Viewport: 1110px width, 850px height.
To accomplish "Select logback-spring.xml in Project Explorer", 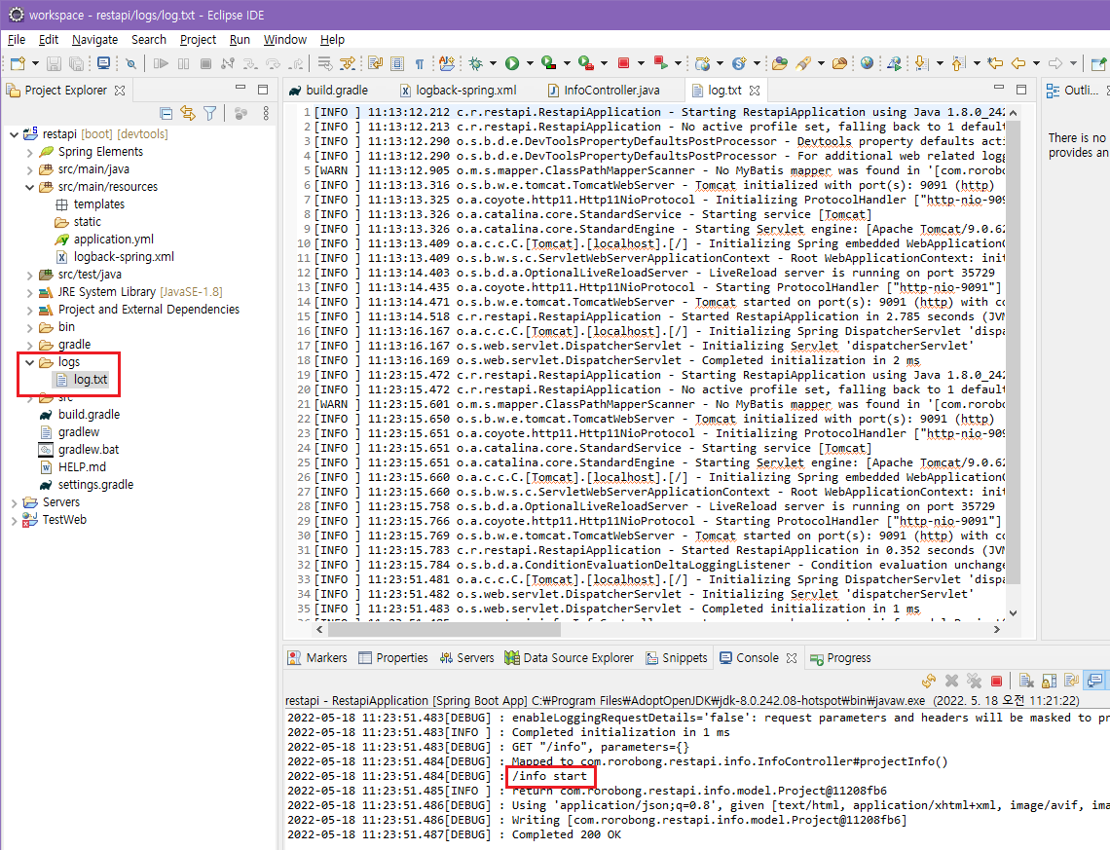I will point(124,257).
